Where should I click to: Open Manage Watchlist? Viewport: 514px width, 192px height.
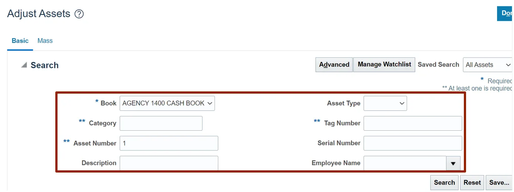pos(384,65)
